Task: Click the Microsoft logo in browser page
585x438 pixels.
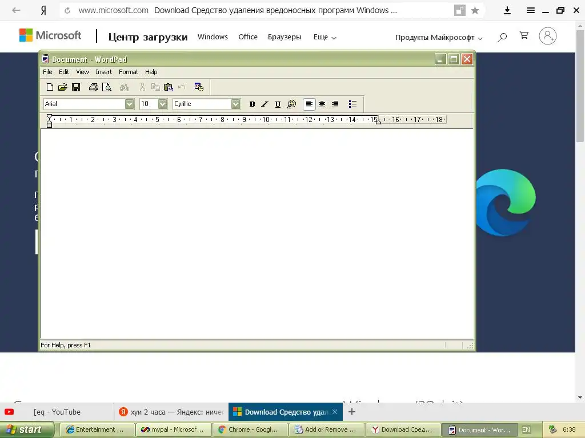Action: point(50,35)
